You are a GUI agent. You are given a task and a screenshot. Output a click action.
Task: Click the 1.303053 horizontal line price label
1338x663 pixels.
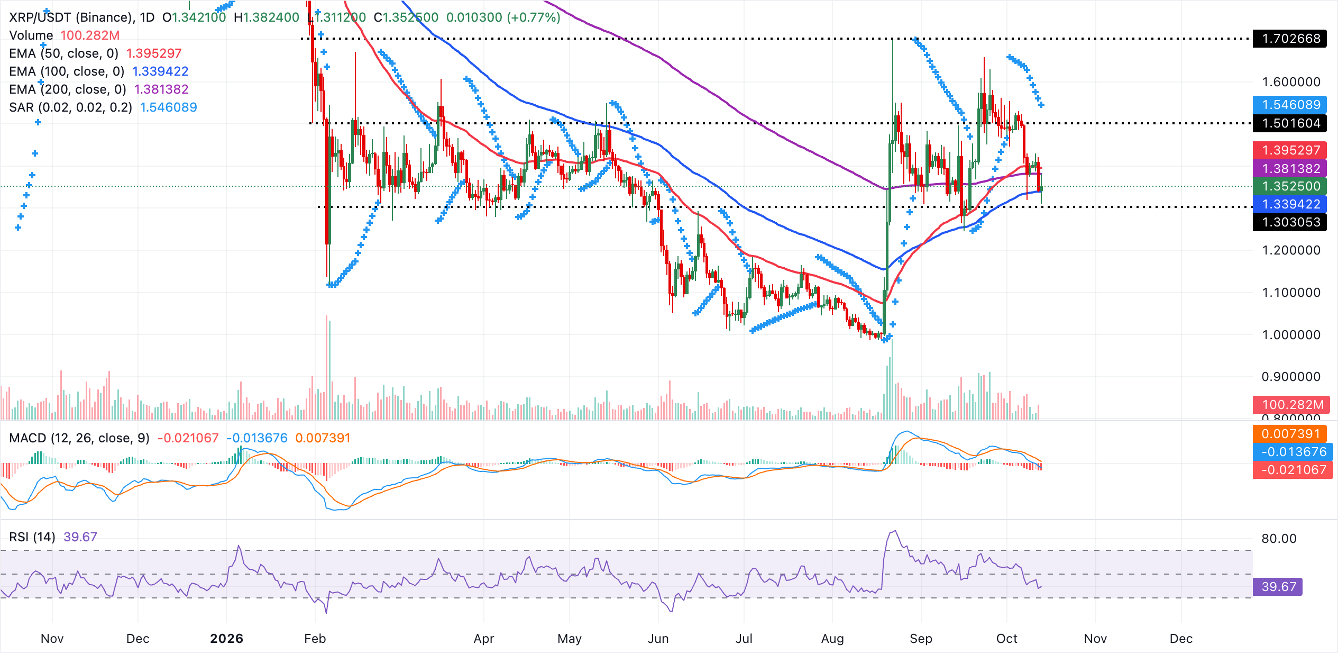point(1290,222)
